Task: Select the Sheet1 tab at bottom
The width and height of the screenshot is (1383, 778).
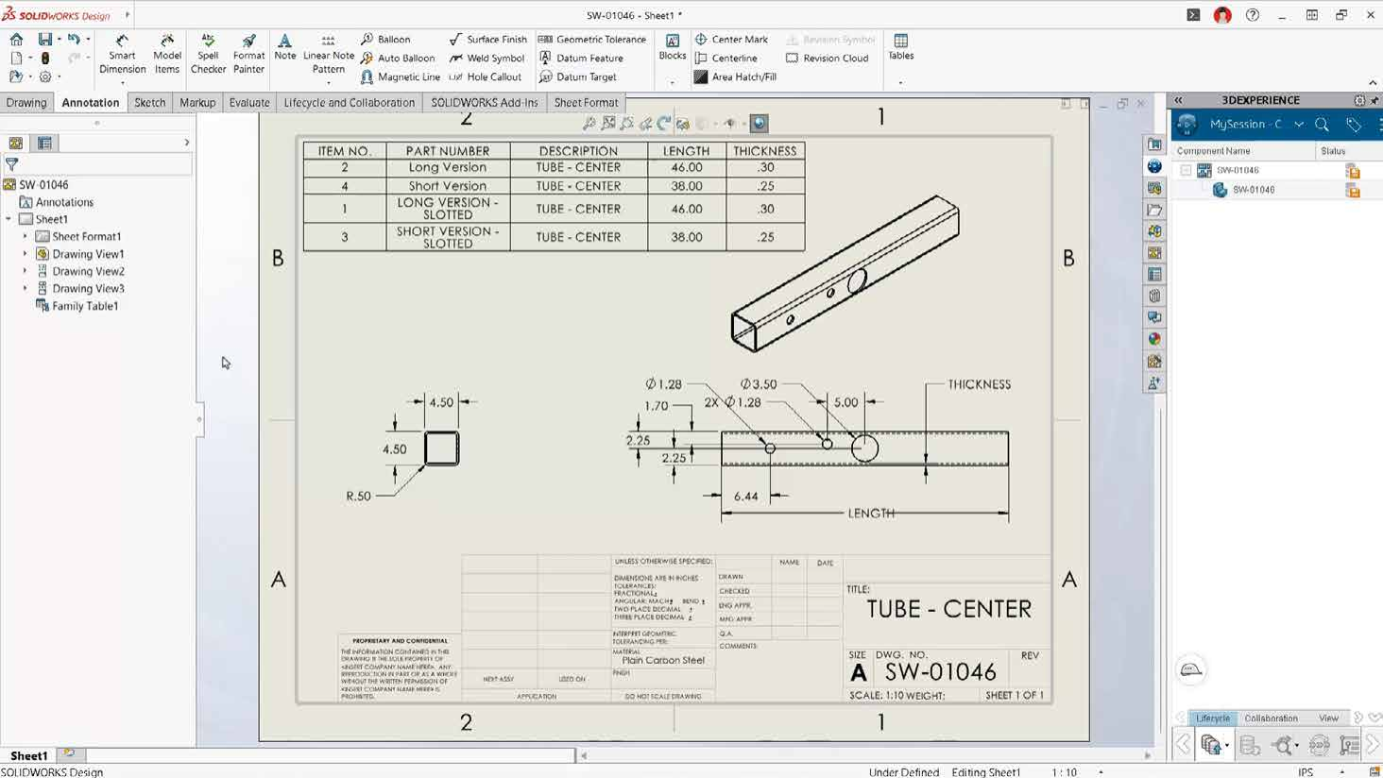Action: (x=28, y=755)
